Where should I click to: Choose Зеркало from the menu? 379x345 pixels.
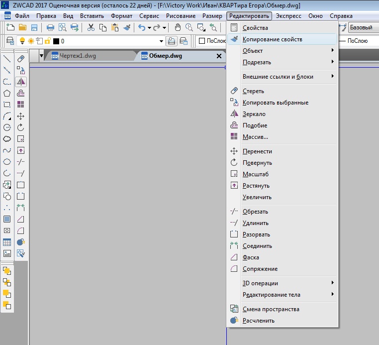(x=282, y=114)
